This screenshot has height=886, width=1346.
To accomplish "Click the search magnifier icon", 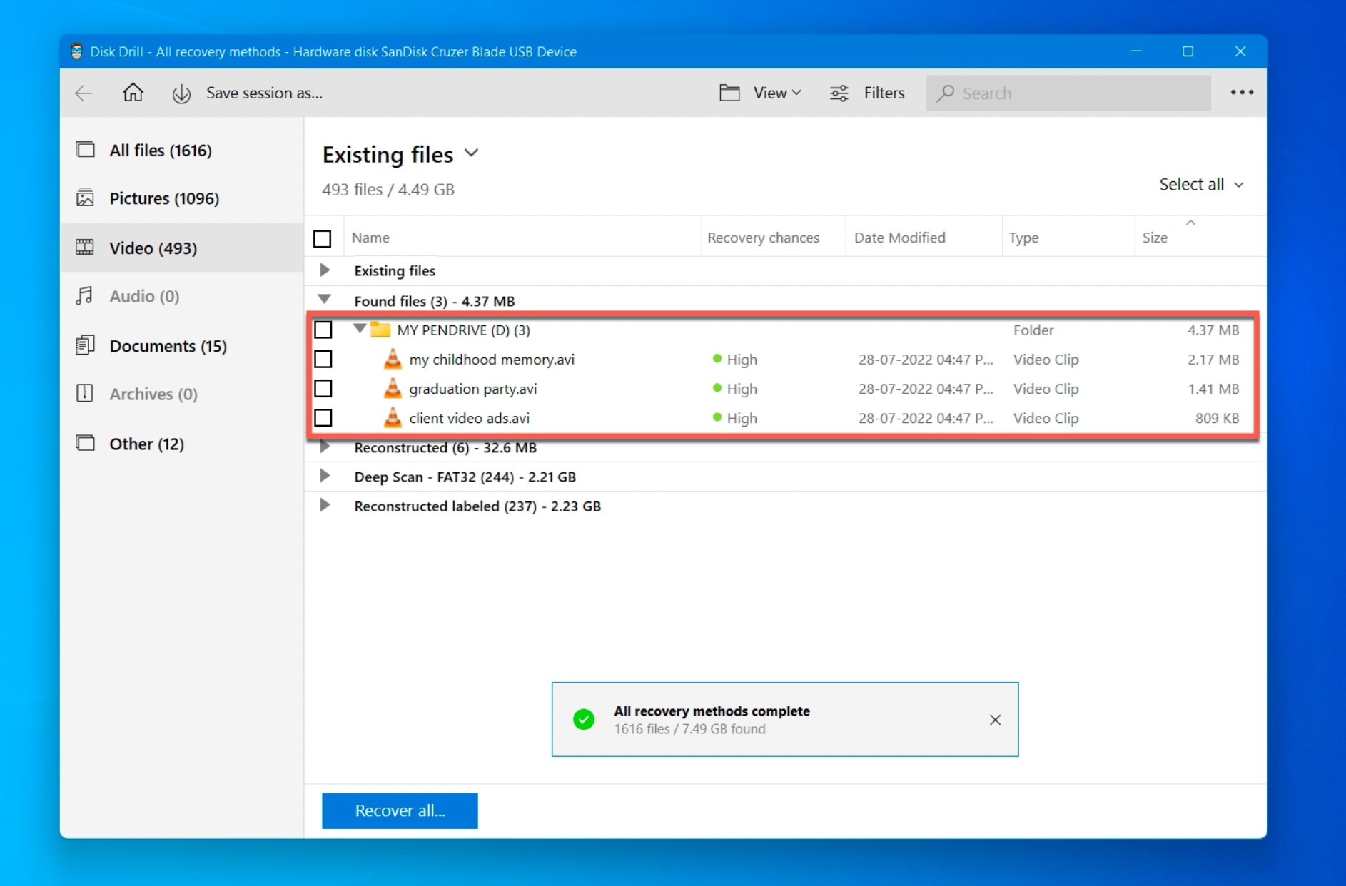I will (946, 93).
